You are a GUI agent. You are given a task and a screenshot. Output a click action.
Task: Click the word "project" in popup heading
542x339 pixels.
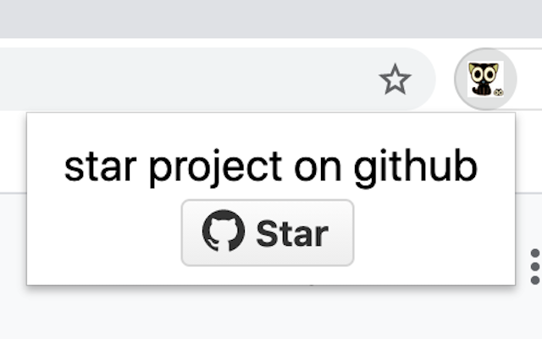[216, 168]
